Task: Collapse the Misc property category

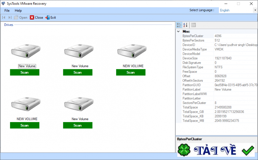Action: (178, 31)
